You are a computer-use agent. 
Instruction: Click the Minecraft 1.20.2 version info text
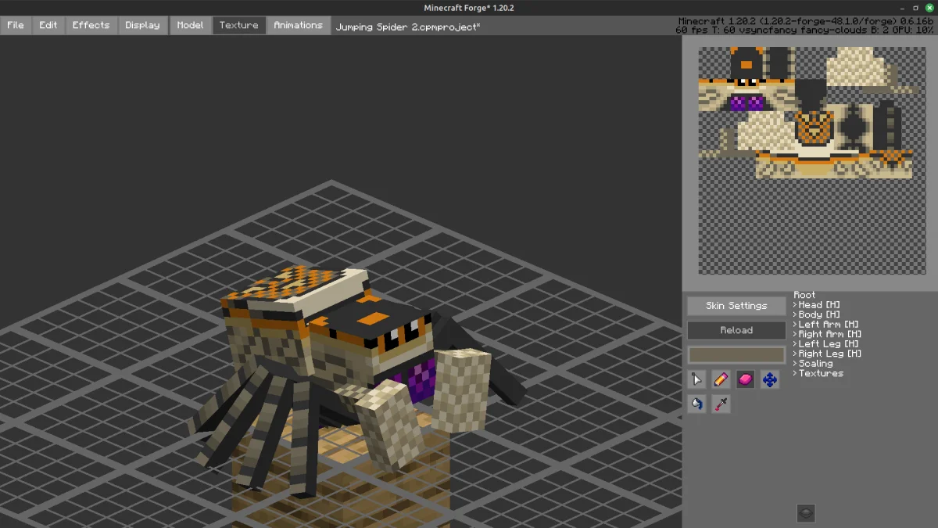pyautogui.click(x=806, y=21)
